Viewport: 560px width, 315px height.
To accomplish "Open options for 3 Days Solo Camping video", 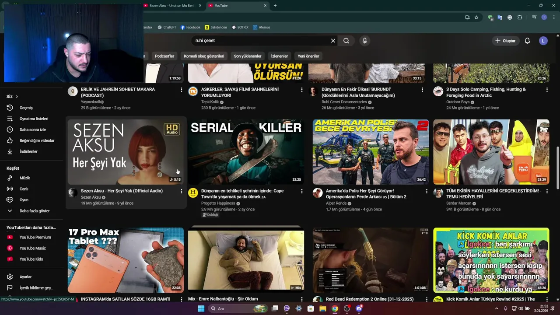I will point(547,90).
